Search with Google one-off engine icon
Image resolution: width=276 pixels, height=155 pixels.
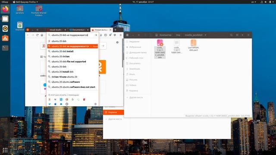[72, 99]
